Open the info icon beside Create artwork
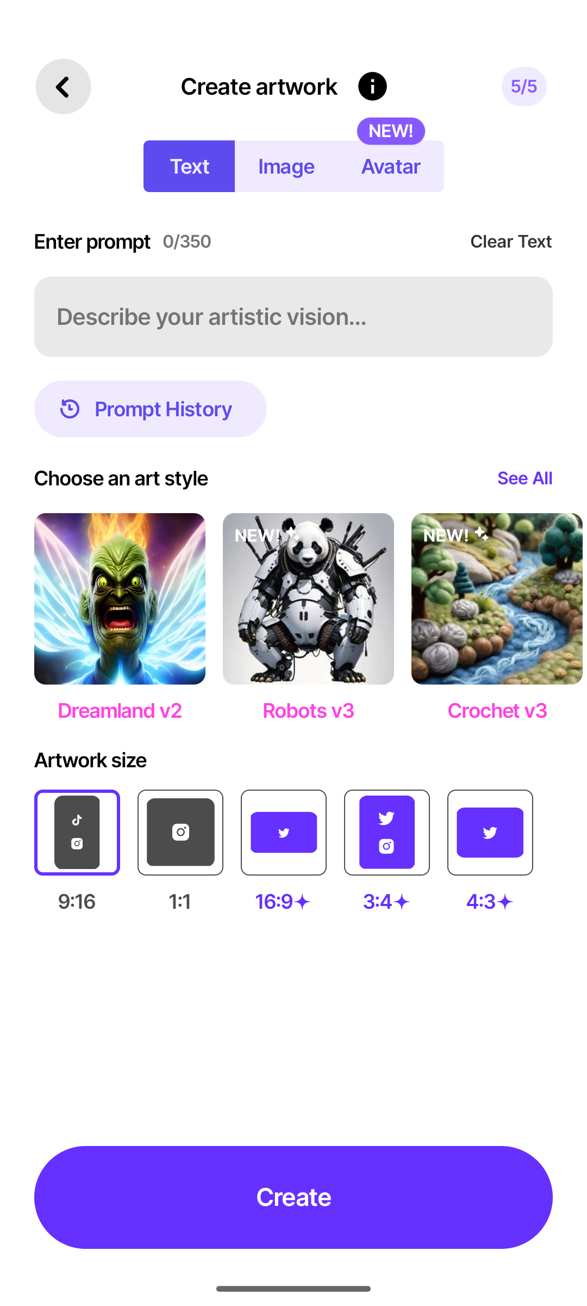 [x=372, y=87]
